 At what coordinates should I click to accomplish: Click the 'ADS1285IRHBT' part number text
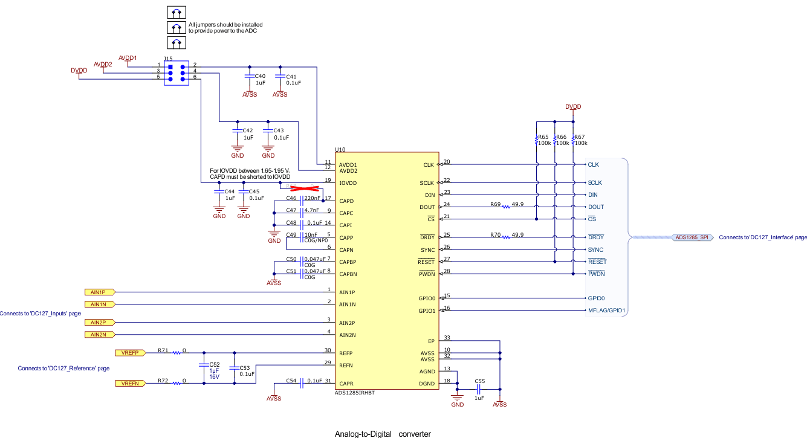[x=355, y=393]
